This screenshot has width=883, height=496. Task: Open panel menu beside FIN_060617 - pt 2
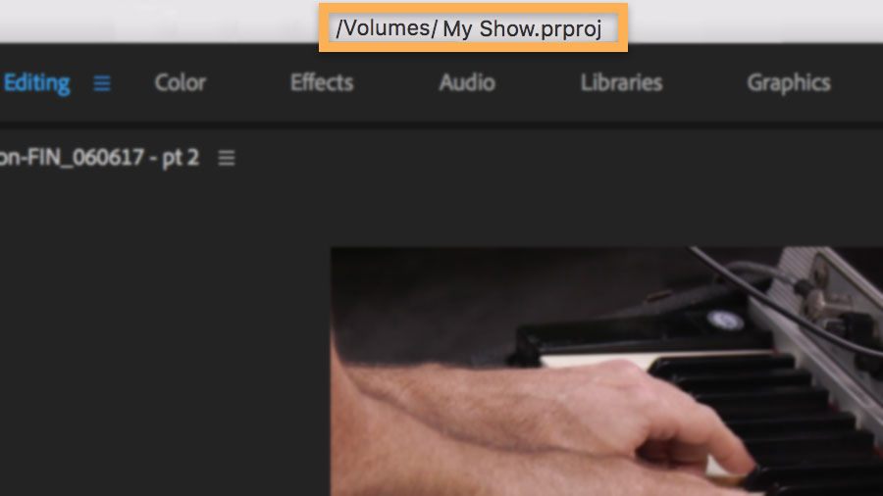(227, 158)
